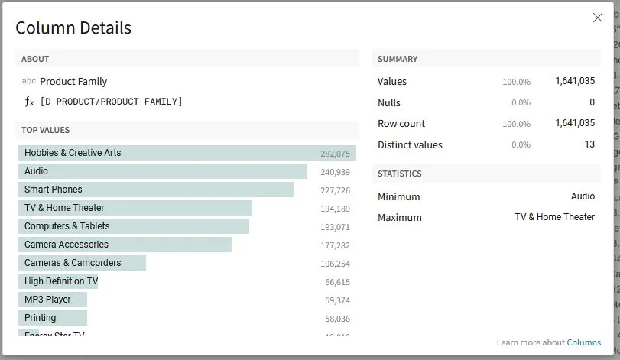
Task: Select the Minimum statistic value Audio
Action: coord(583,196)
